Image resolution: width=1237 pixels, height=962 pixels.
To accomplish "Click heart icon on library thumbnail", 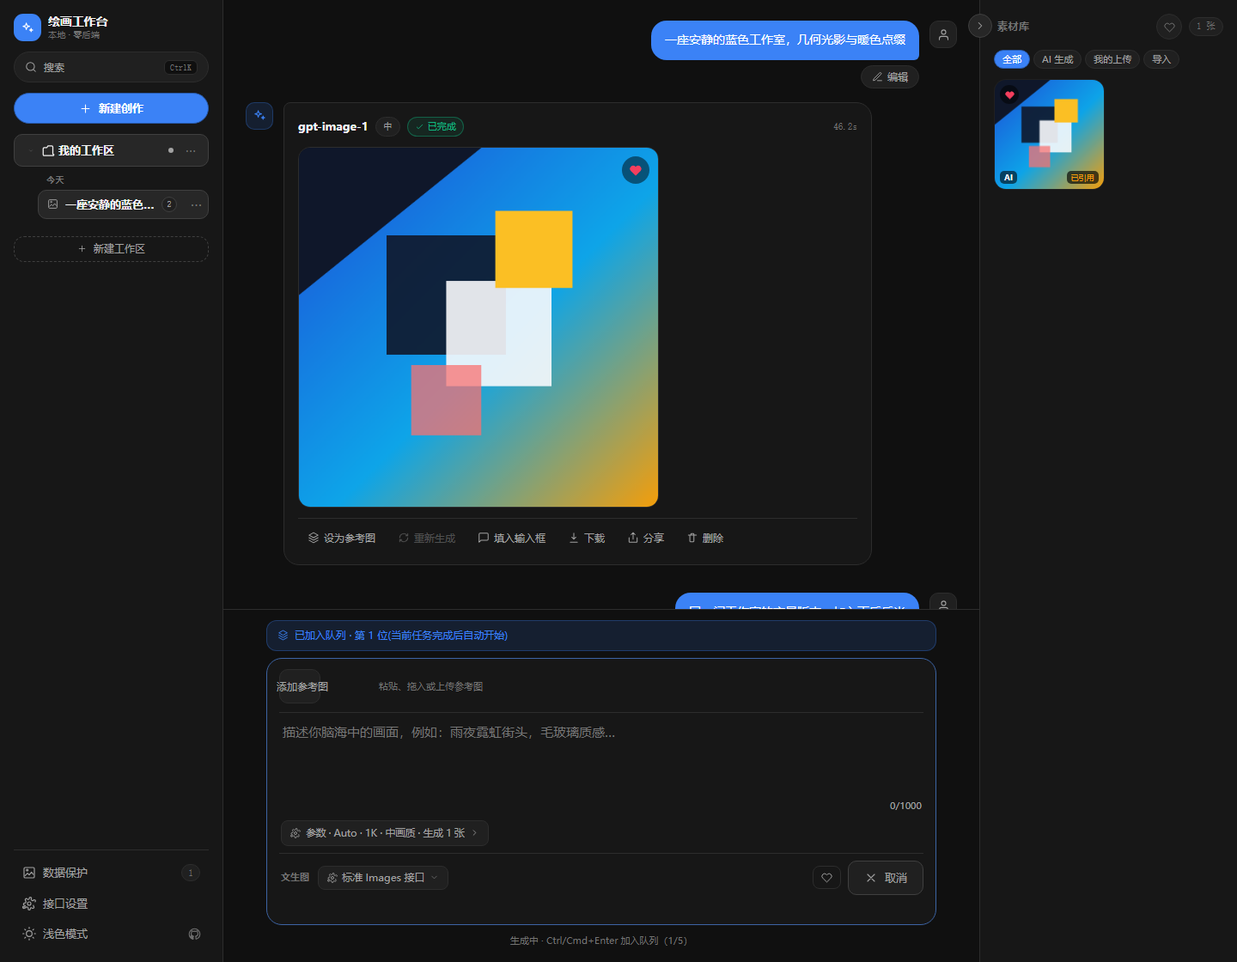I will point(1009,95).
